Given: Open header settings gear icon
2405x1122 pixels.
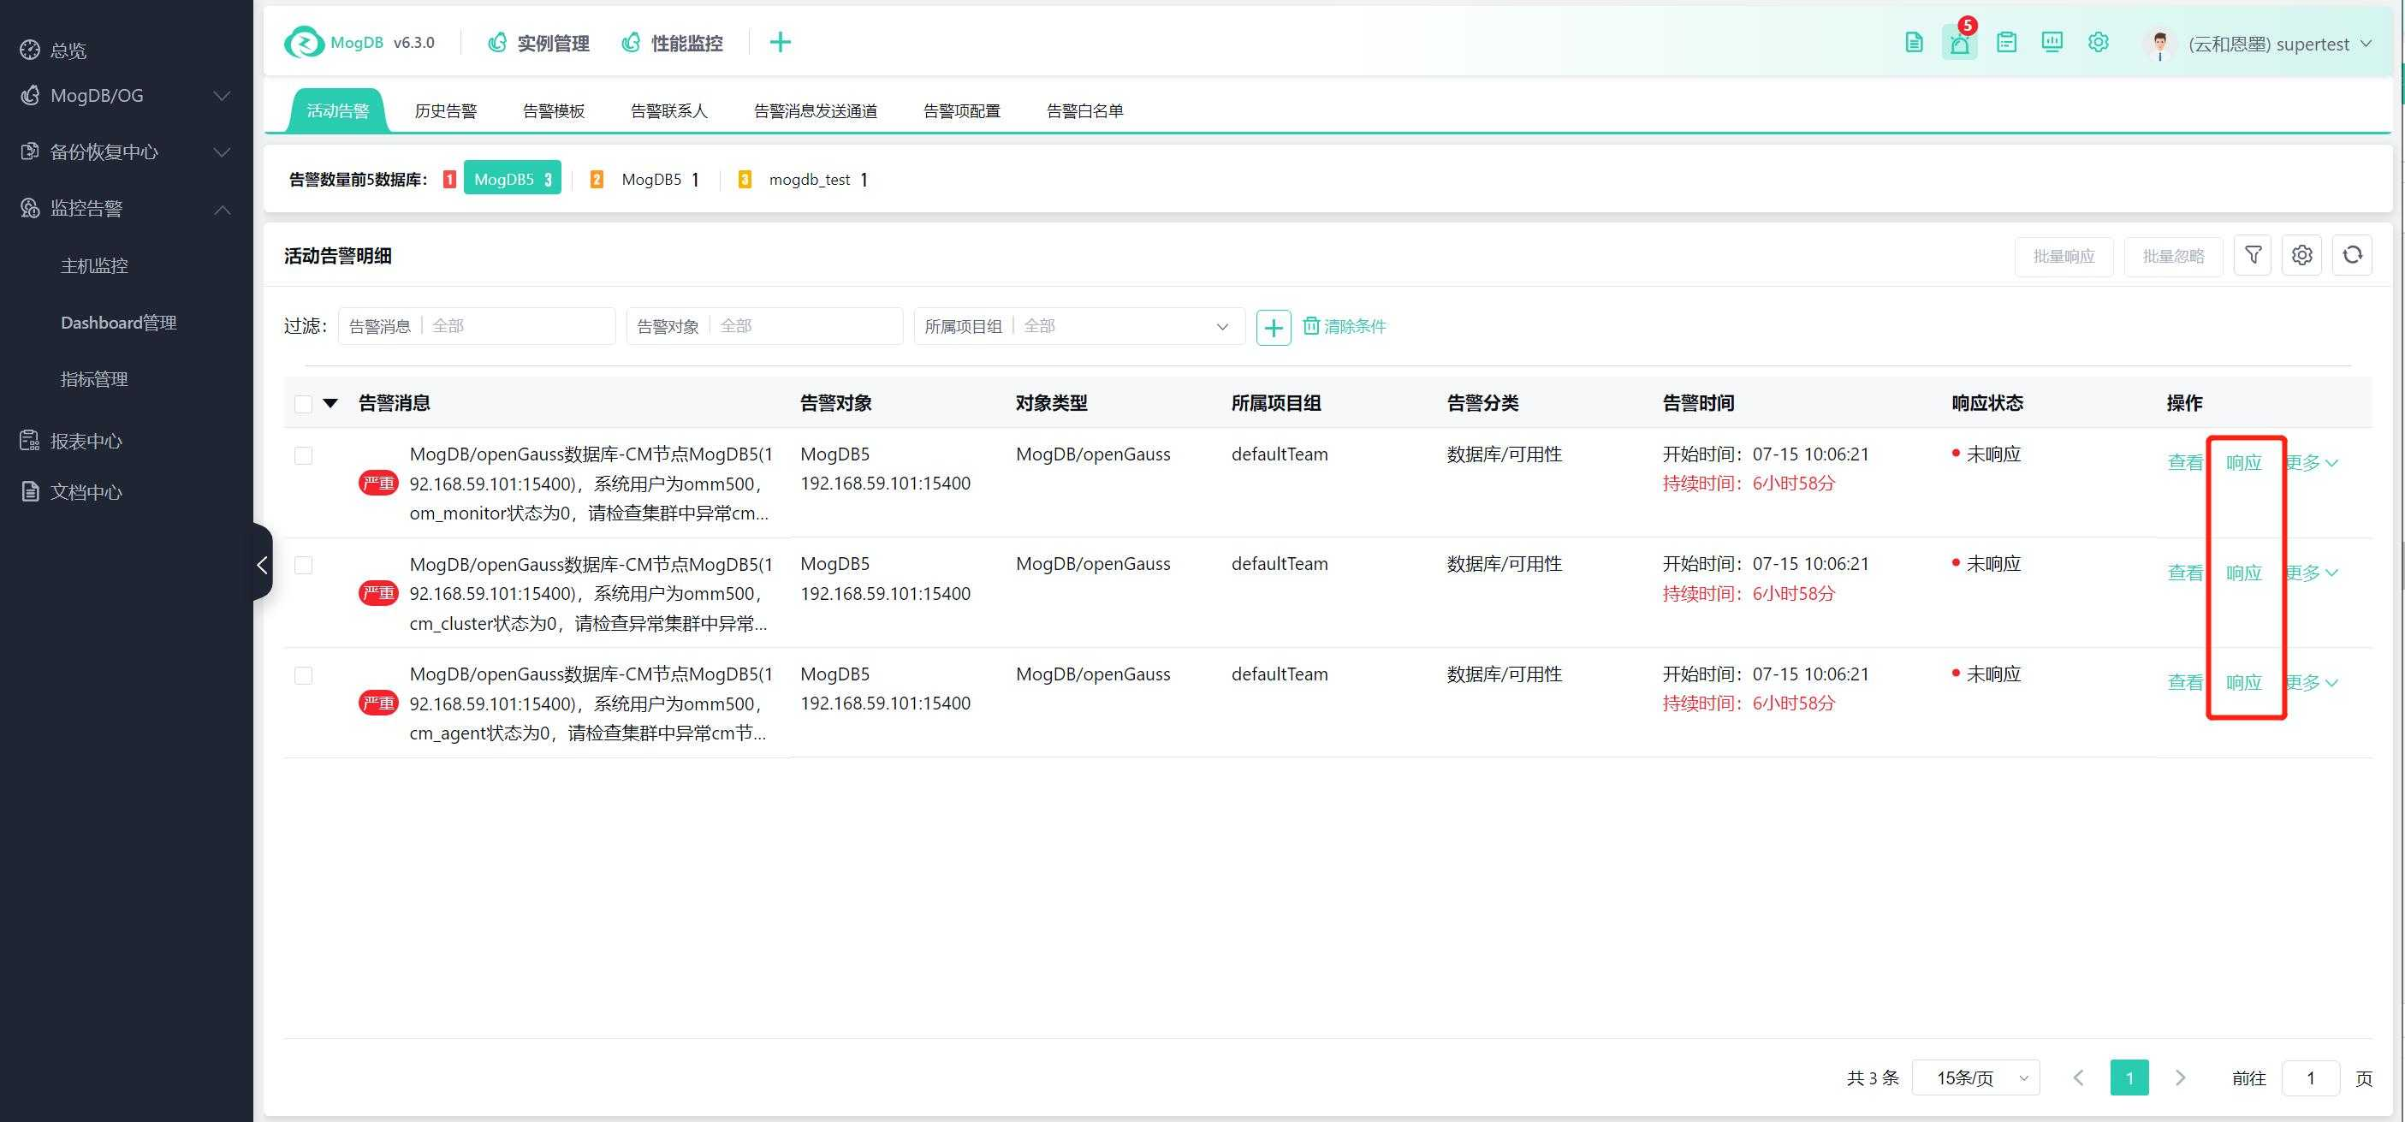Looking at the screenshot, I should tap(2098, 42).
